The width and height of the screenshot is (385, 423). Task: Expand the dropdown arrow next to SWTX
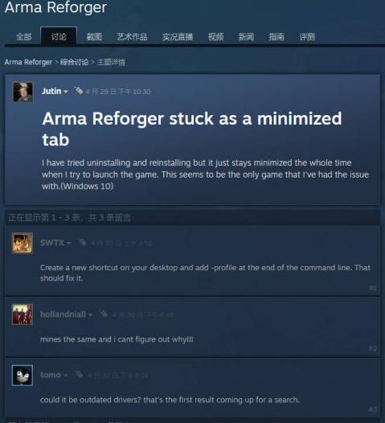68,244
